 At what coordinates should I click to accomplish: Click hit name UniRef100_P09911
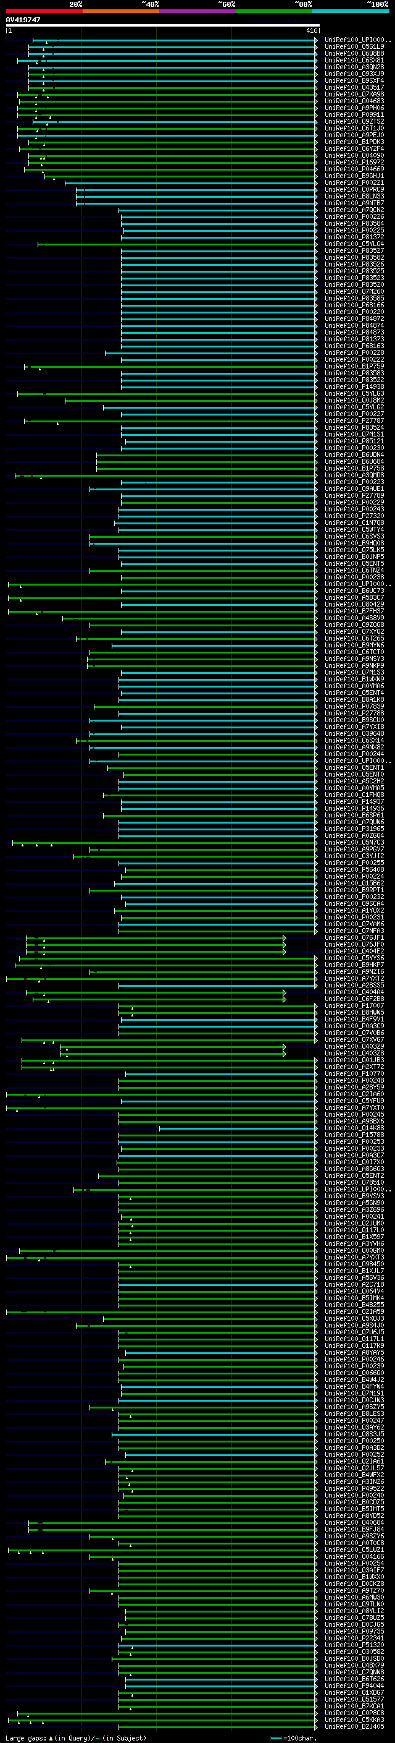coord(354,114)
